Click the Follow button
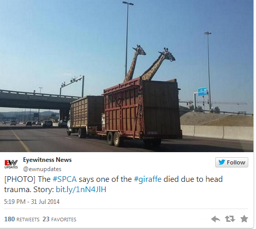This screenshot has height=229, width=256. (x=231, y=162)
